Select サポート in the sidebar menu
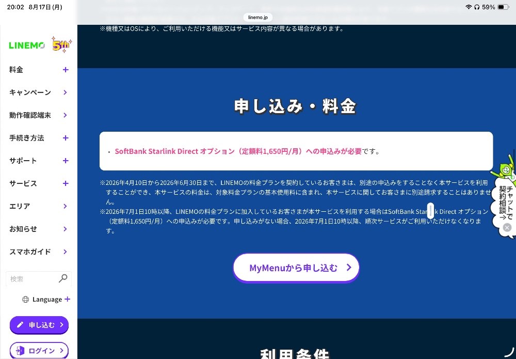The width and height of the screenshot is (516, 359). [x=23, y=161]
